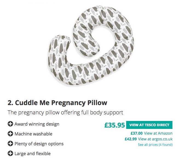Image resolution: width=179 pixels, height=159 pixels.
Task: Open the See all prices link
Action: [148, 144]
